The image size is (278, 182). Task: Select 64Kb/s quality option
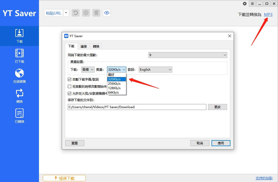tap(116, 92)
